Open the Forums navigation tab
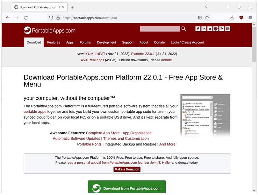Image resolution: width=258 pixels, height=195 pixels. point(85,42)
